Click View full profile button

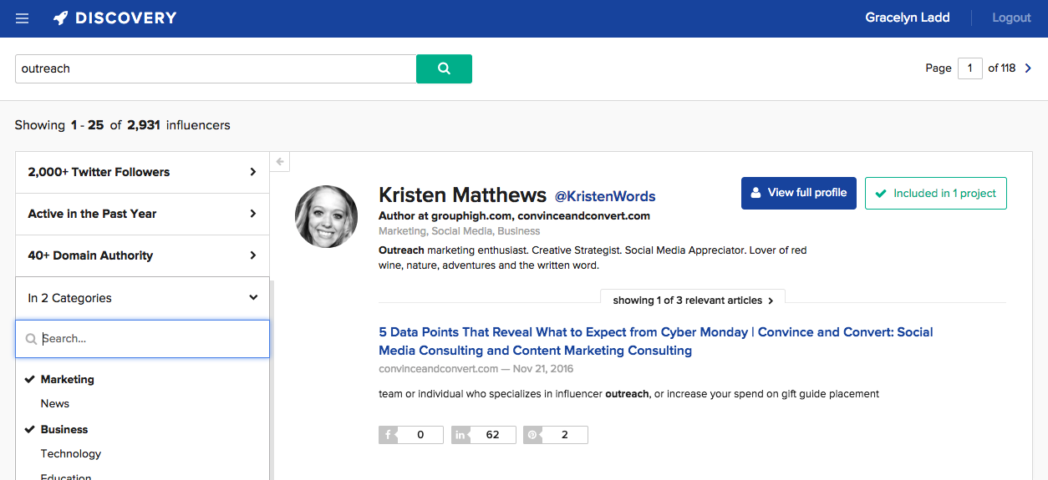pyautogui.click(x=799, y=193)
